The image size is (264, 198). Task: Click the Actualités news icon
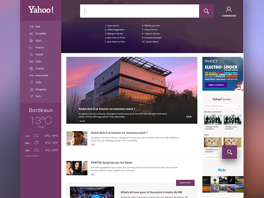(31, 34)
